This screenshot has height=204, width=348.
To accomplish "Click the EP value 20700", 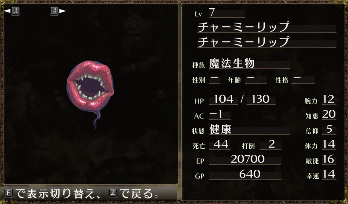I will (x=245, y=159).
